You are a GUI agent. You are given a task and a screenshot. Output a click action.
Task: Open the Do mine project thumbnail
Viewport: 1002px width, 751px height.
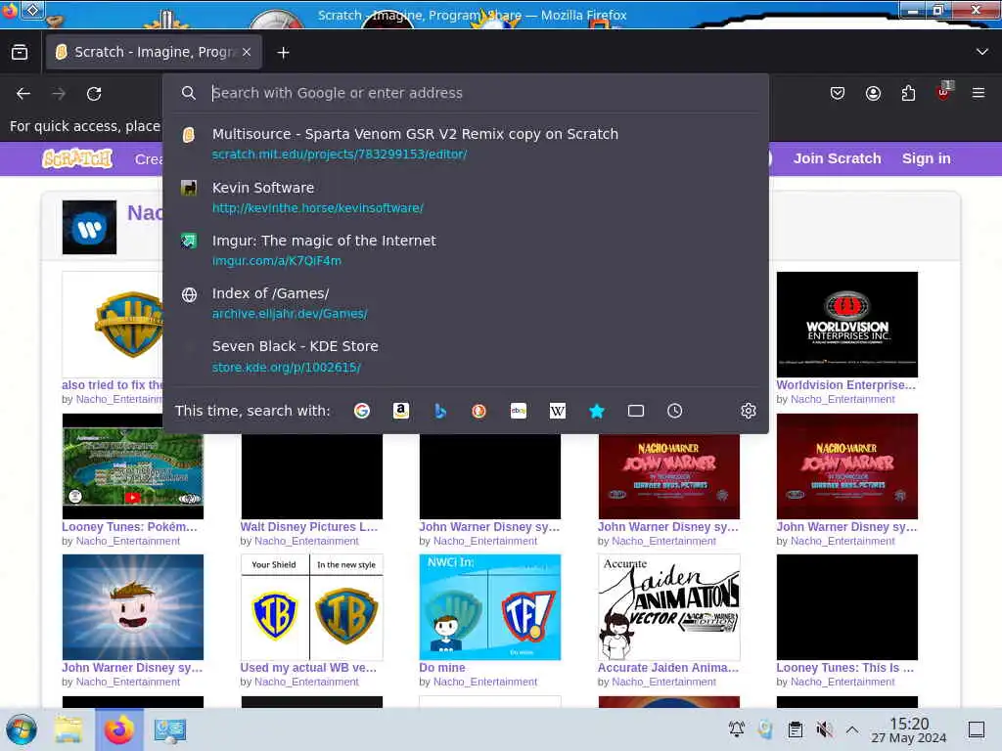(x=489, y=606)
